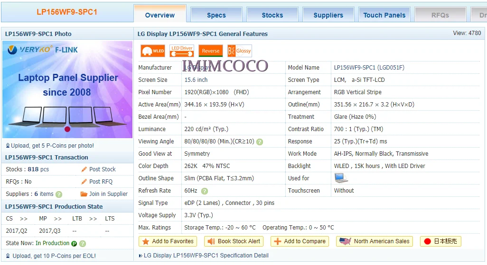Screen dimensions: 487x265
Task: Click the 220 cd/m² luminance value
Action: [206, 129]
